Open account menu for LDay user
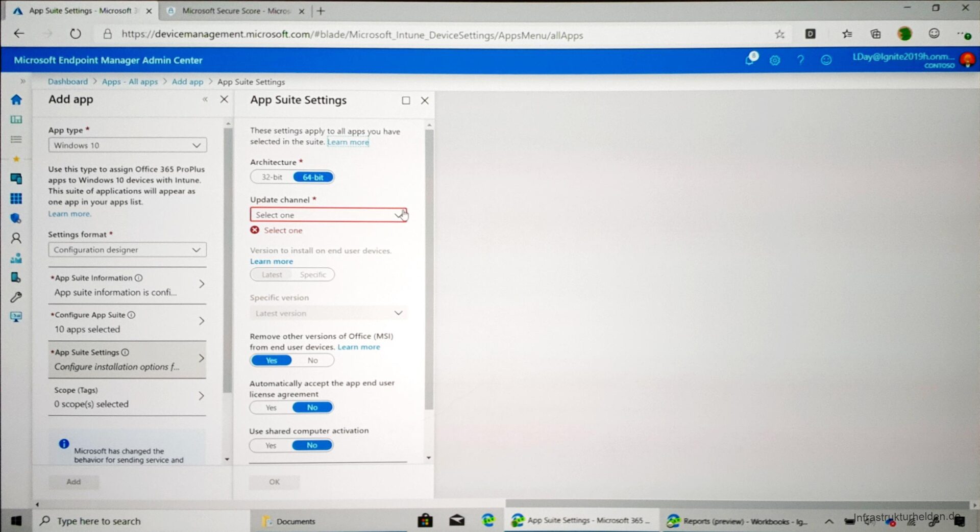This screenshot has width=980, height=532. [913, 60]
